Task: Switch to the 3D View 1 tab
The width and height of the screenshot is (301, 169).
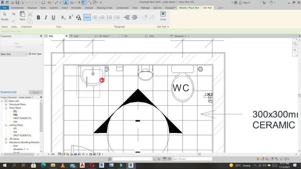Action: pyautogui.click(x=104, y=36)
